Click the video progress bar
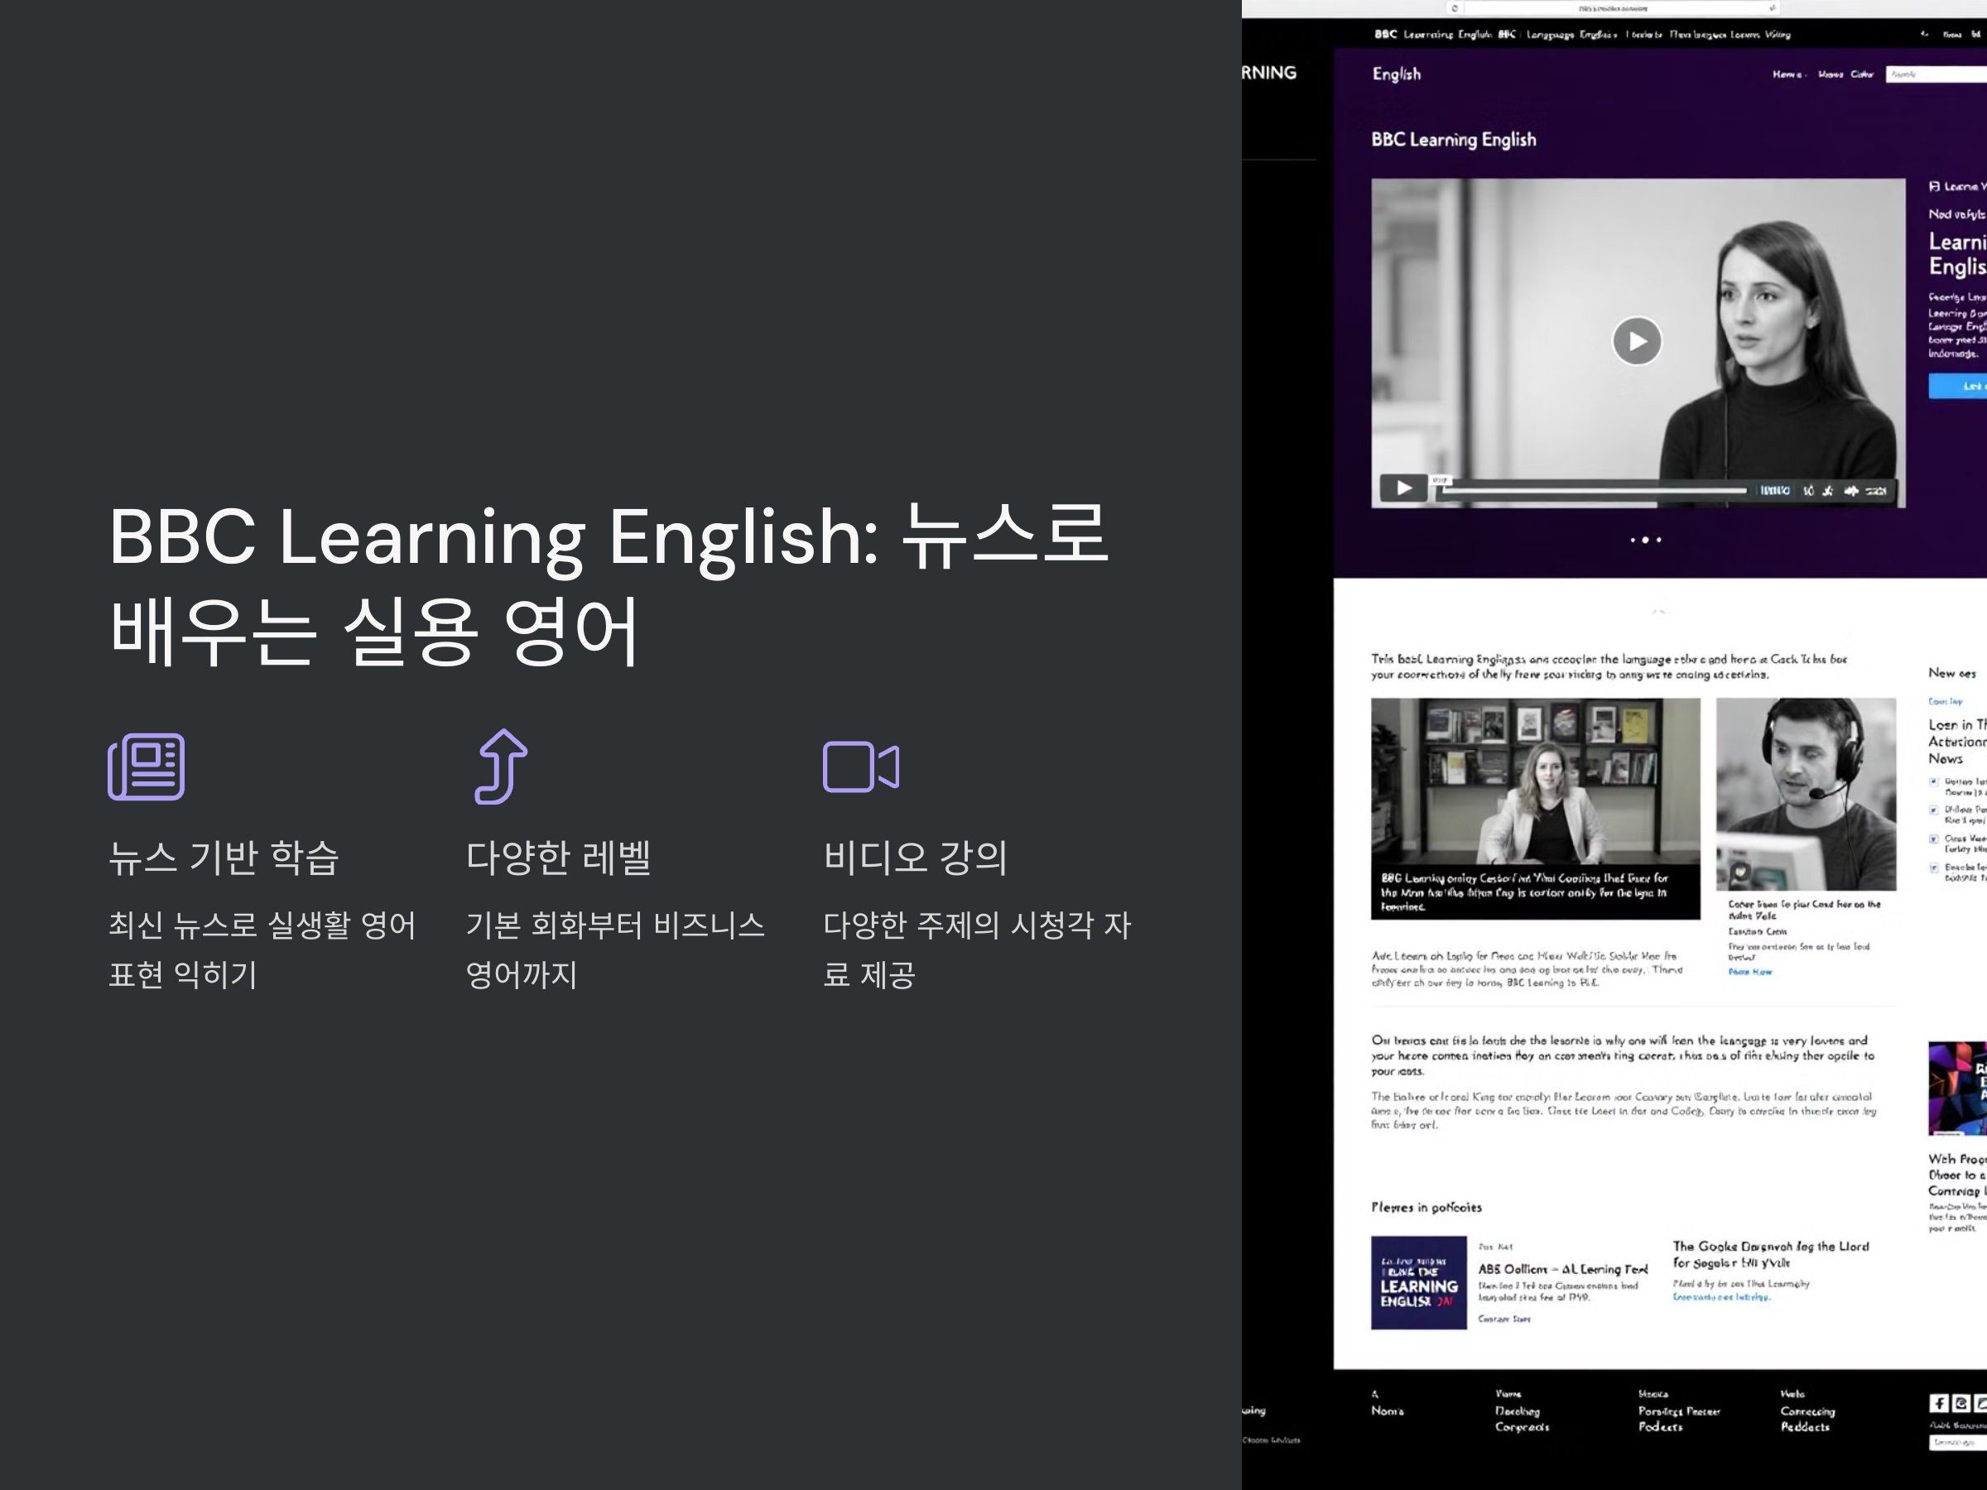 point(1595,490)
